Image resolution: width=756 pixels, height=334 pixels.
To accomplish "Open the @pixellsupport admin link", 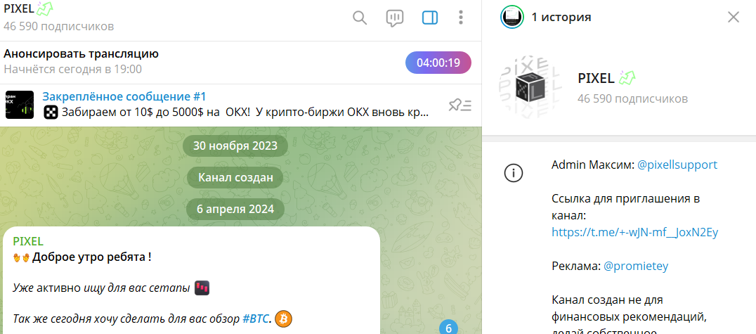I will [677, 165].
